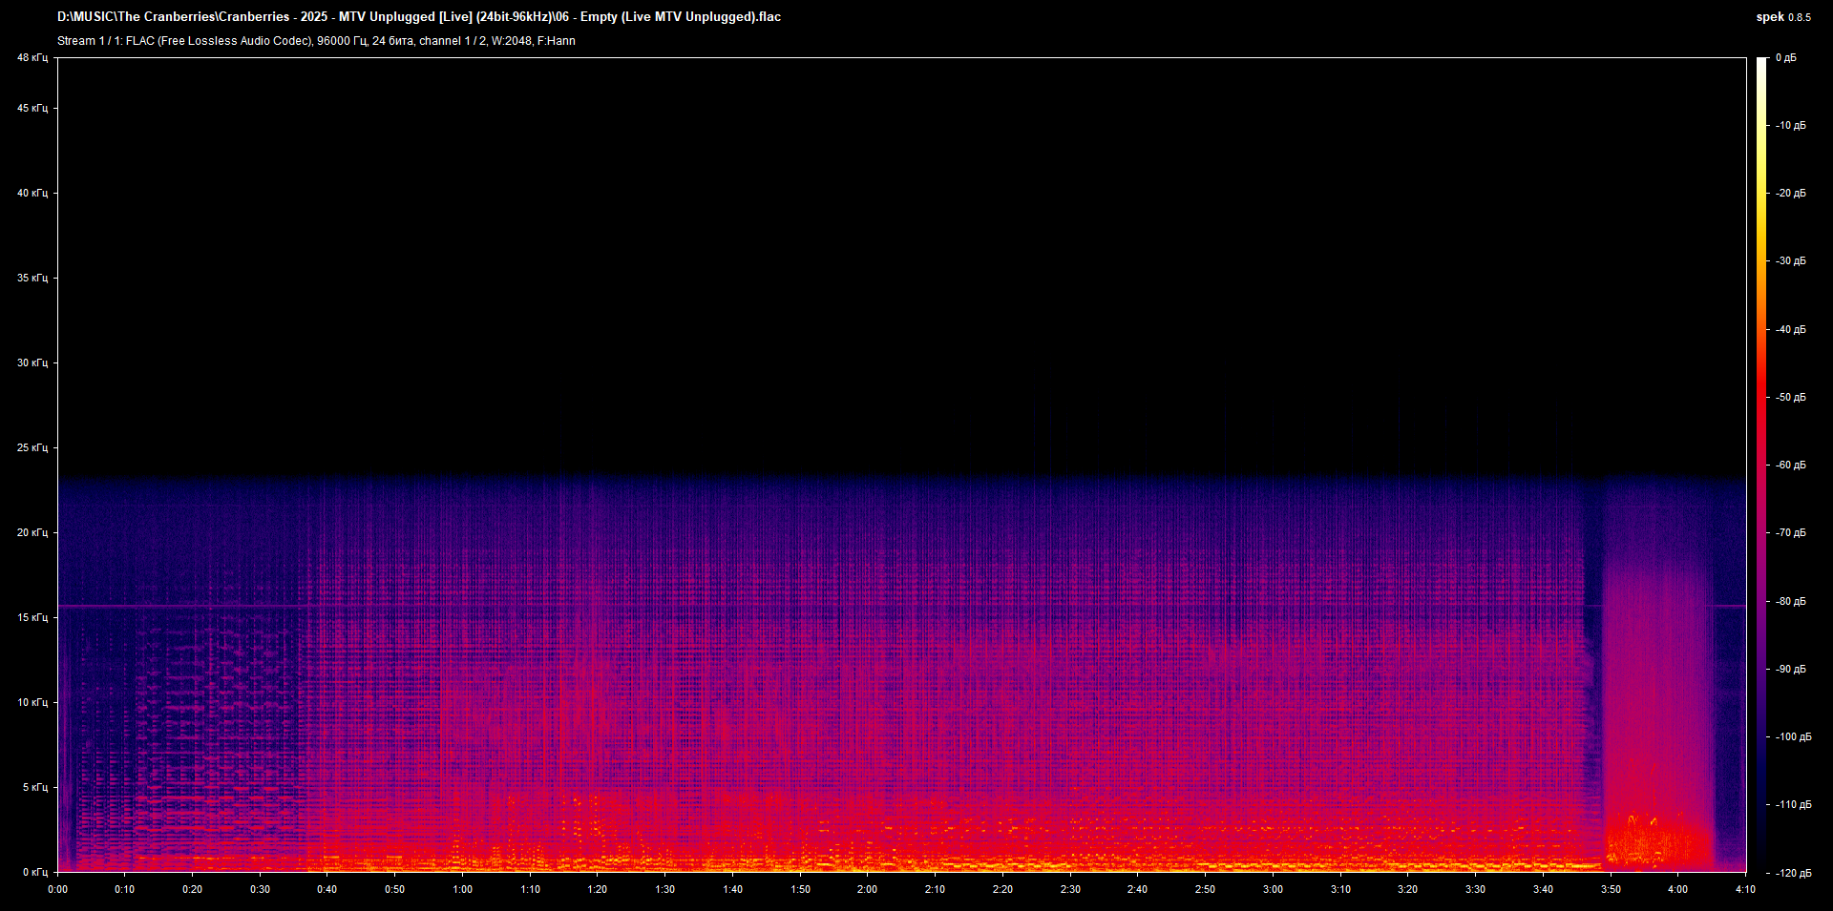Click the 48 кГц frequency axis label
This screenshot has width=1833, height=911.
(32, 57)
